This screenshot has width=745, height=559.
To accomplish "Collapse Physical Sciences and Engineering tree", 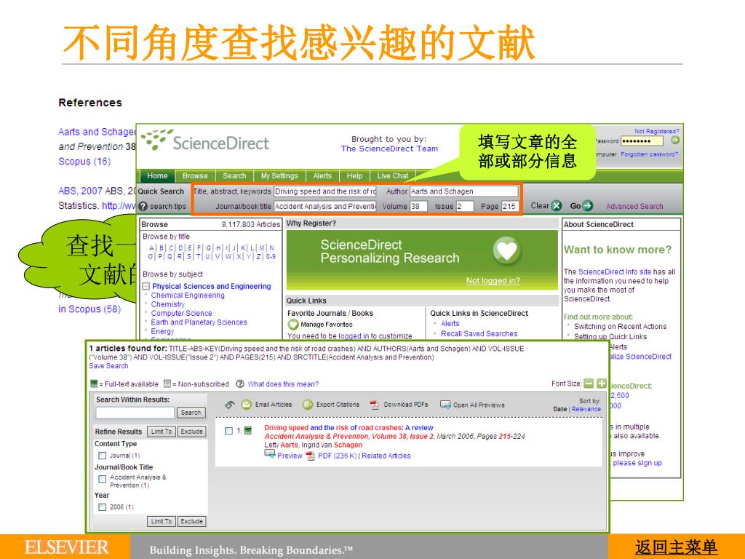I will (146, 286).
